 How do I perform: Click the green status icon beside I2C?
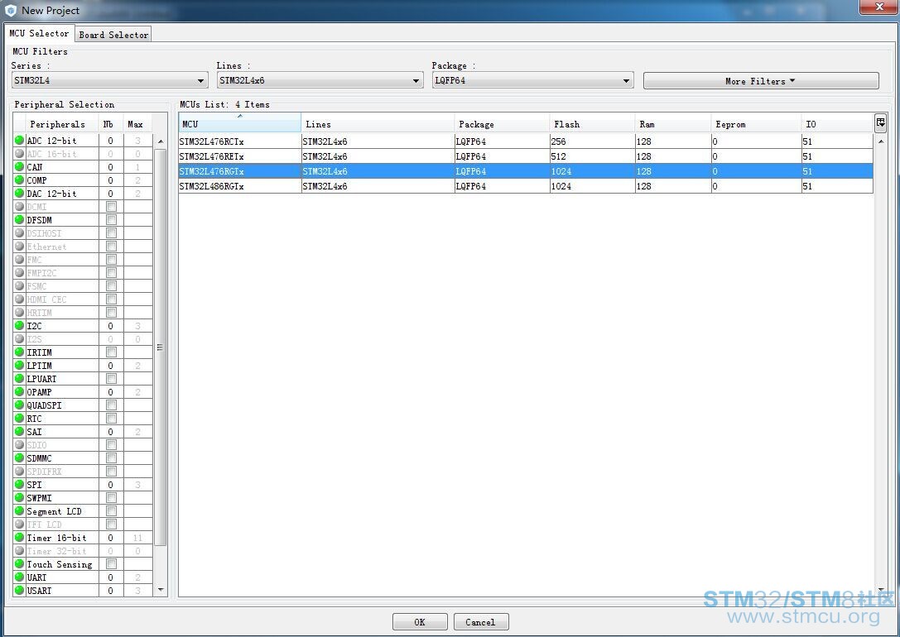pos(20,326)
